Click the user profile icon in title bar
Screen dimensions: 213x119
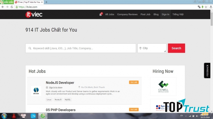pos(195,1)
